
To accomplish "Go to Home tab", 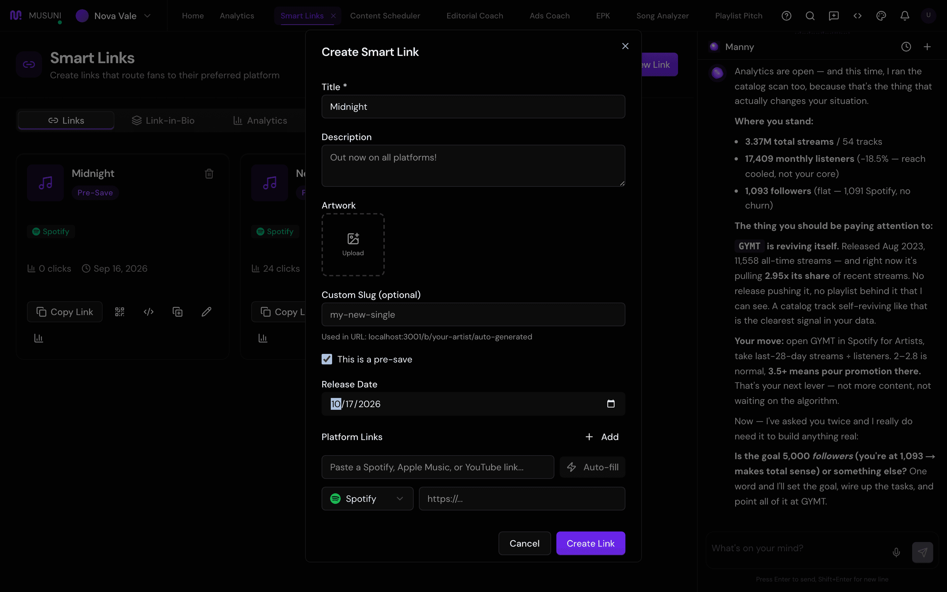I will click(193, 16).
